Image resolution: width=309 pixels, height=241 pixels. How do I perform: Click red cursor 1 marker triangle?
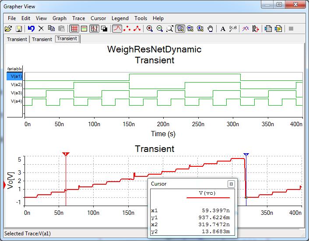click(66, 154)
